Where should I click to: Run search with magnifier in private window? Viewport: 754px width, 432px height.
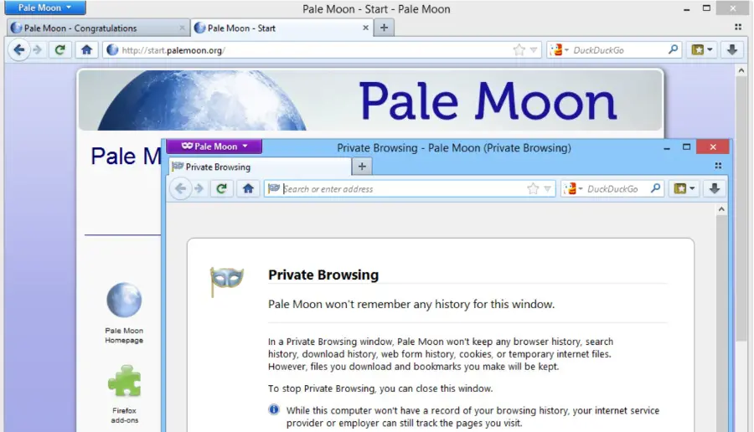click(x=655, y=188)
